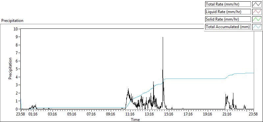Click the 01:16 x-axis tick label
This screenshot has height=122, width=263.
33,114
